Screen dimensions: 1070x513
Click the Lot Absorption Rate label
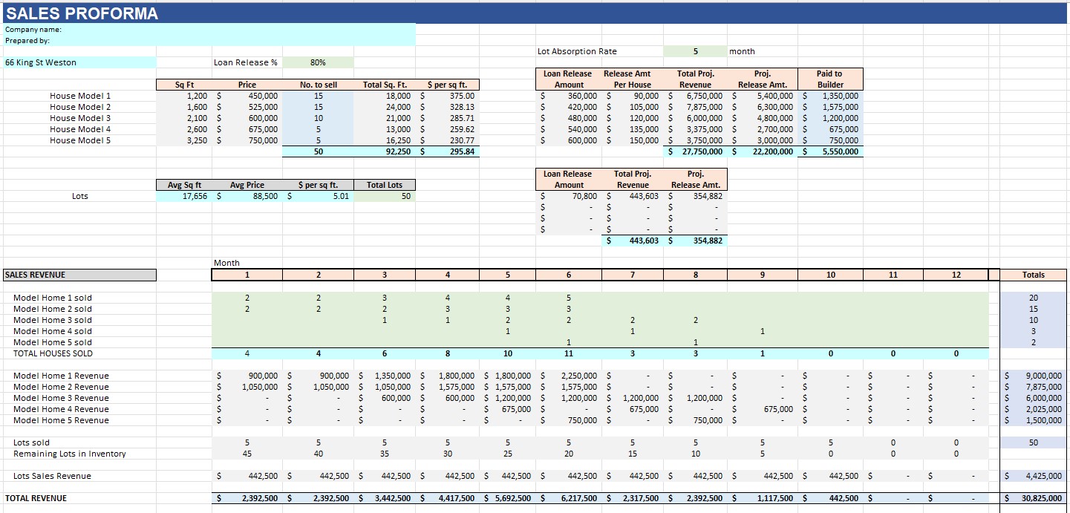tap(577, 51)
